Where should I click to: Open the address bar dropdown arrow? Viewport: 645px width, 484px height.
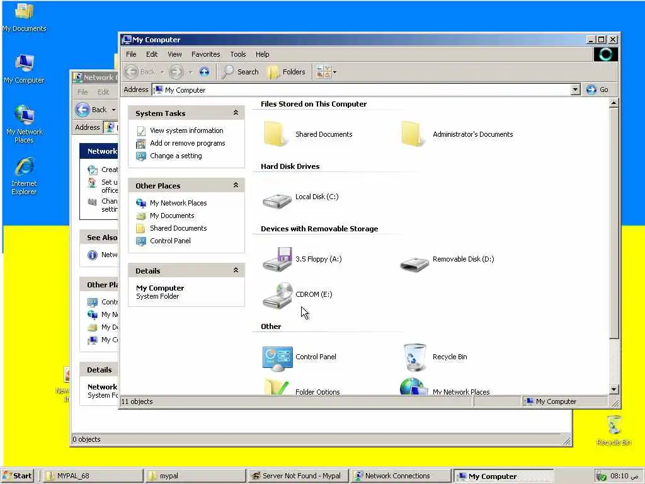tap(576, 89)
